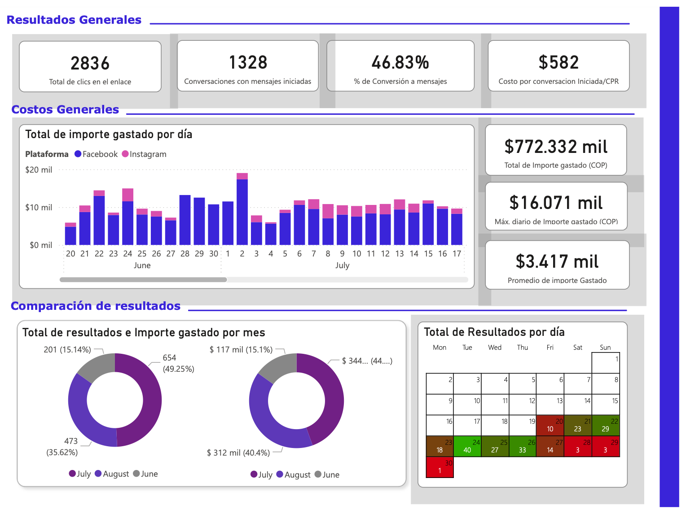686x513 pixels.
Task: Select calendar day 20 showing 10 results
Action: (x=550, y=426)
